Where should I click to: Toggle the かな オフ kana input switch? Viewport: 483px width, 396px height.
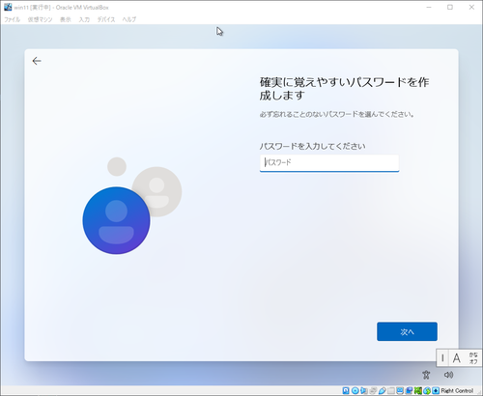473,358
